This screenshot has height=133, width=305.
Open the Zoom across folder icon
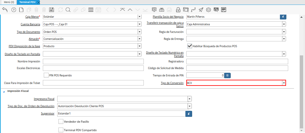(186, 10)
